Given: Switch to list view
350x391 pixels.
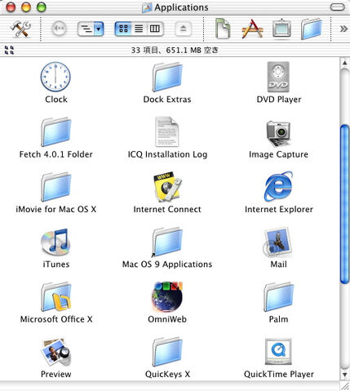Looking at the screenshot, I should point(139,29).
